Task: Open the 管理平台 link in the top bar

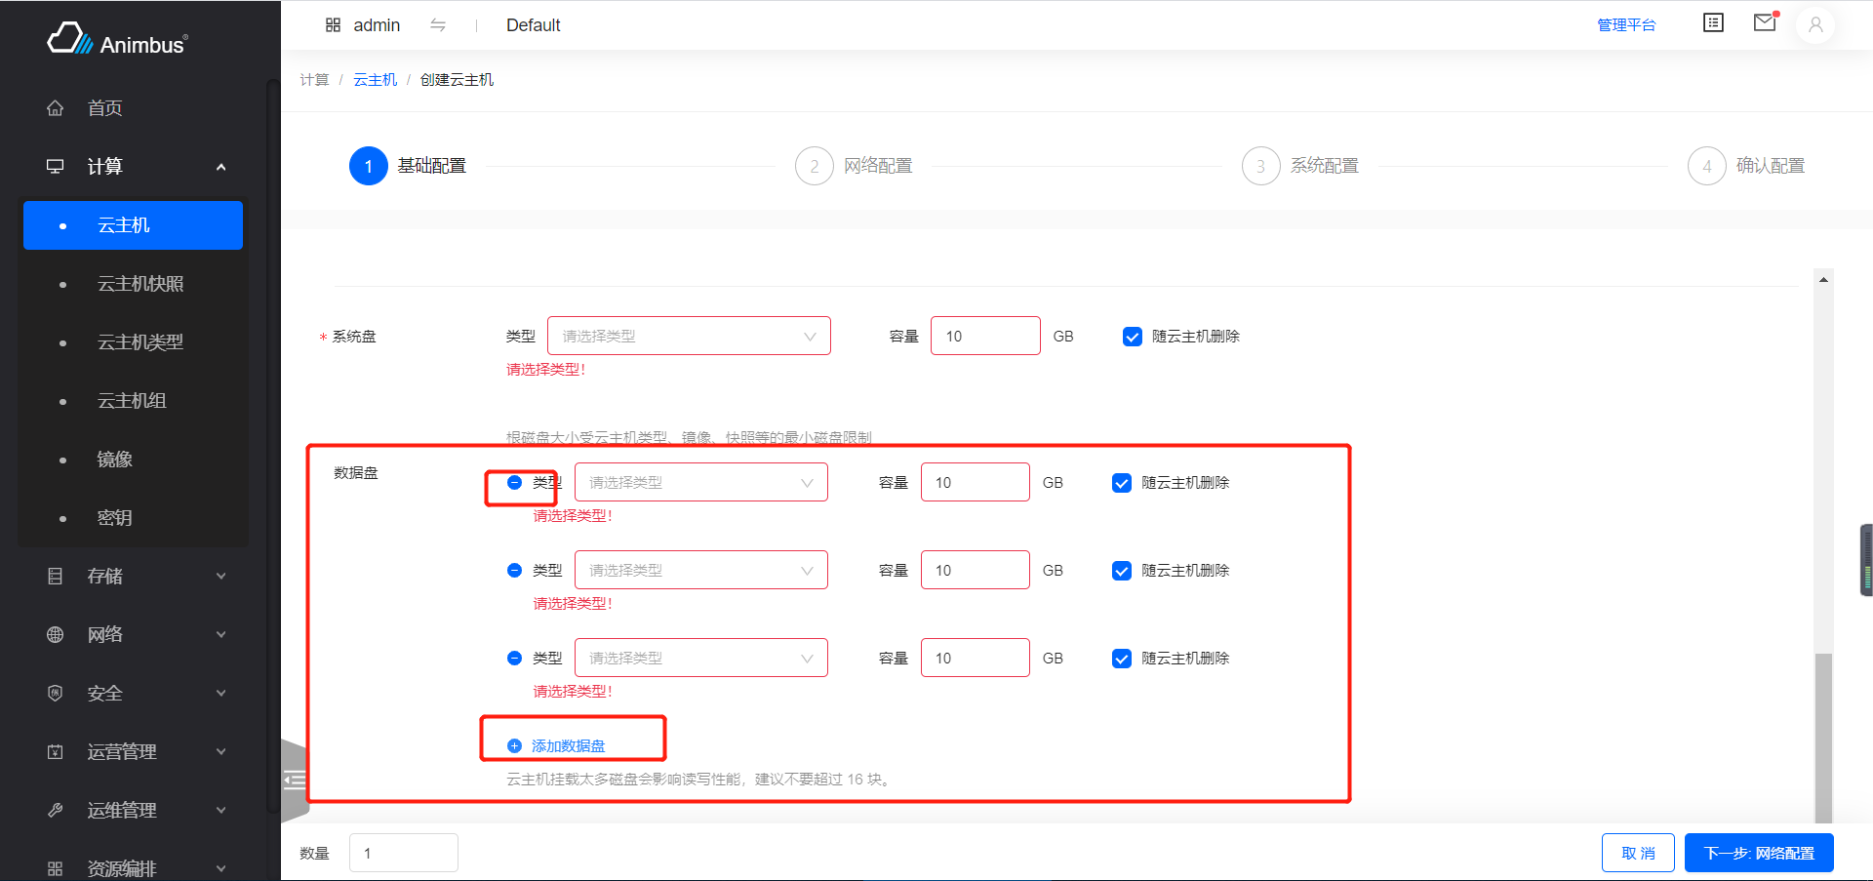Action: point(1627,24)
